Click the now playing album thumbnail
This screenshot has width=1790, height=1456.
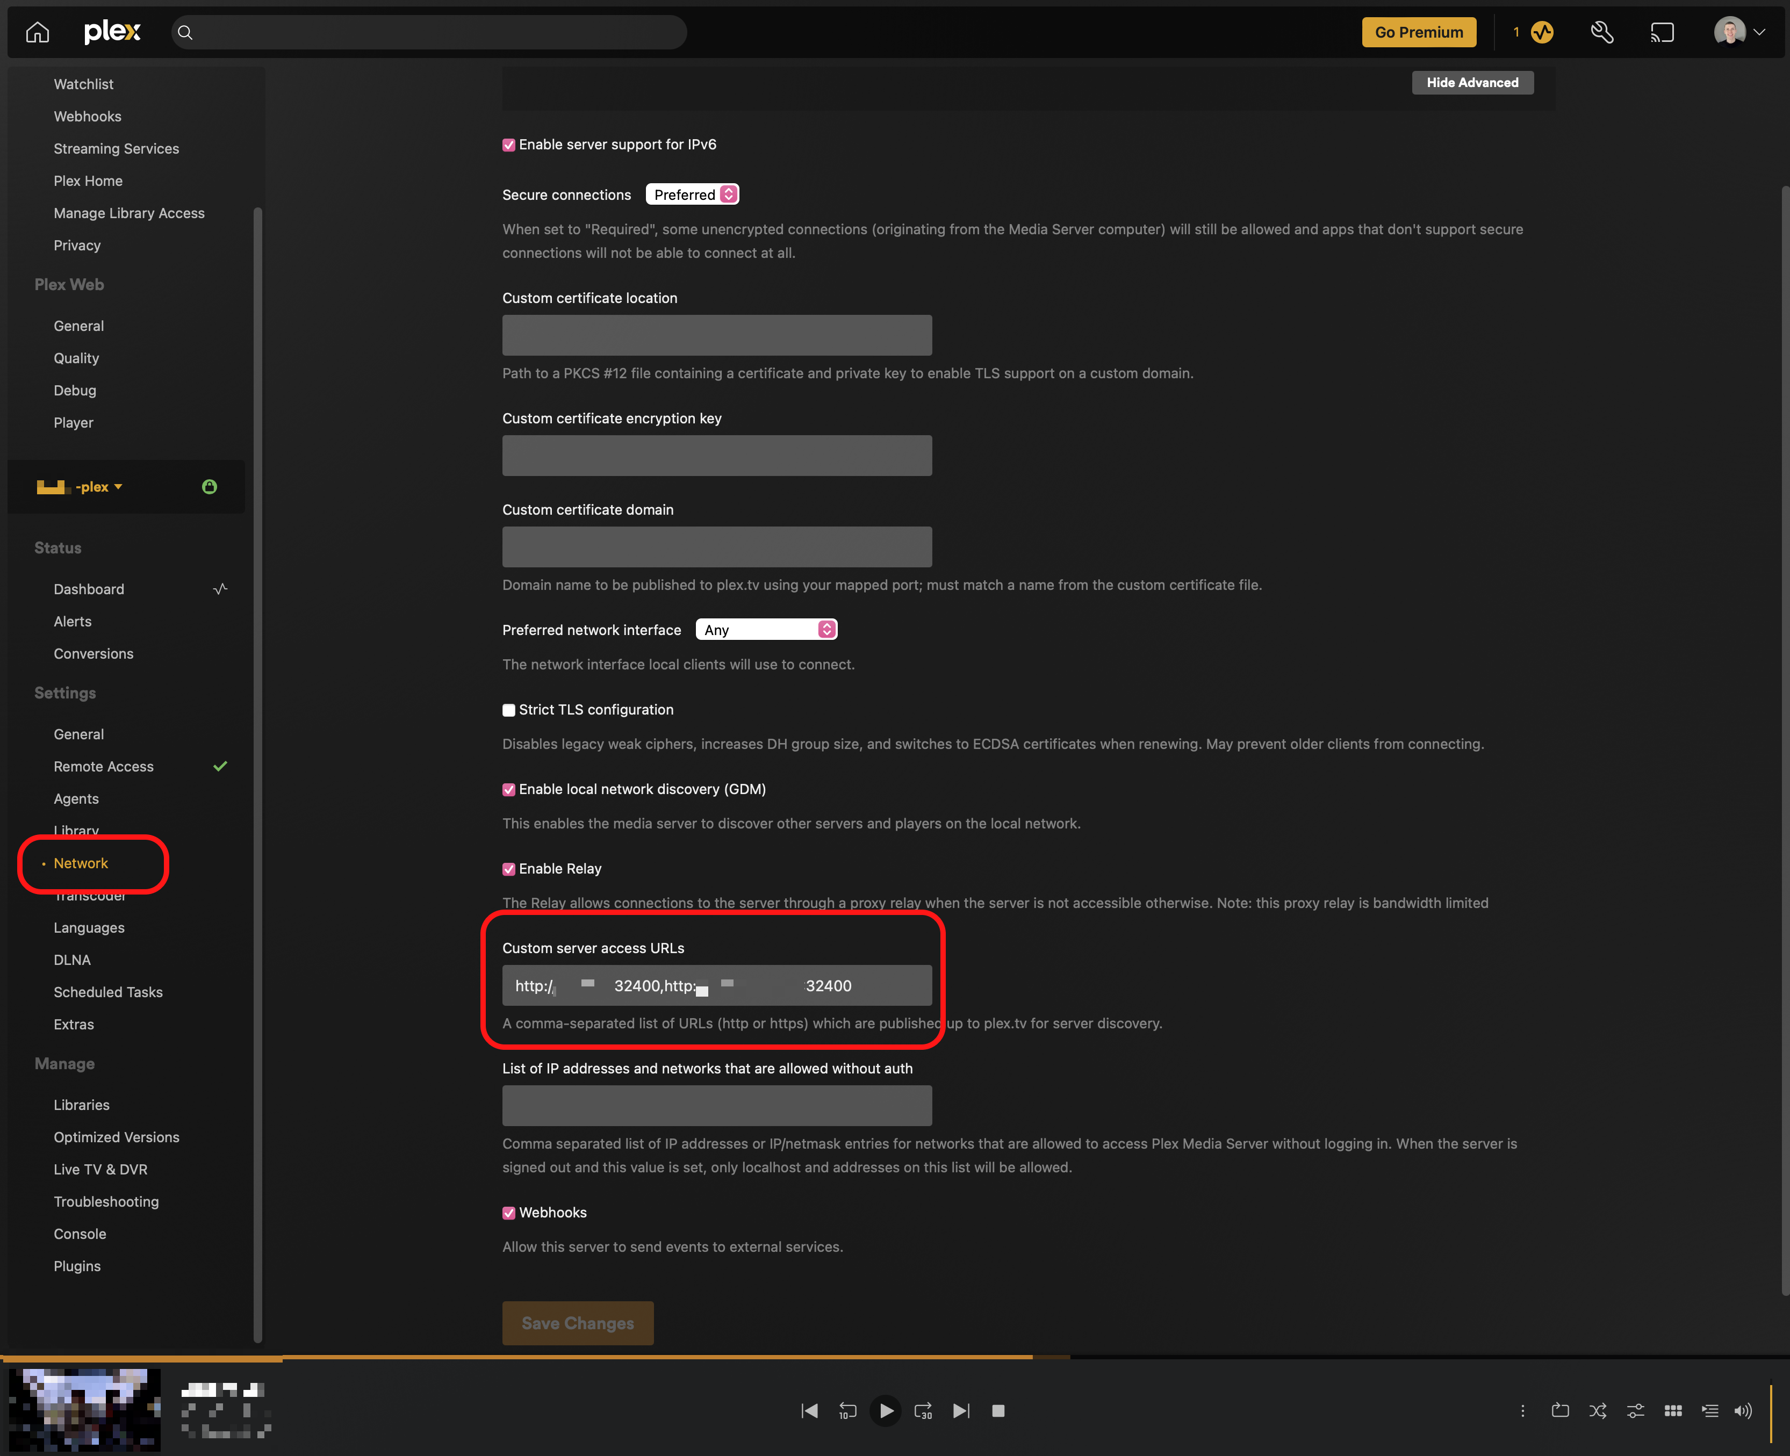(85, 1411)
